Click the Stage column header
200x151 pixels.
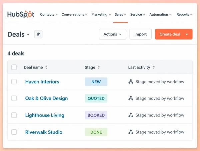click(x=90, y=67)
